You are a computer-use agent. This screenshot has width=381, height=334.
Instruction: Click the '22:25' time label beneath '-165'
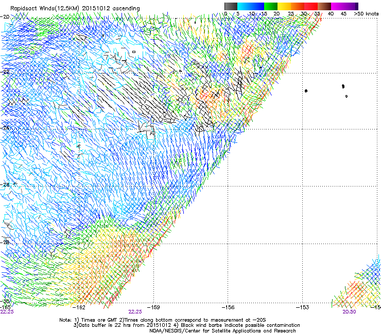[x=7, y=312]
